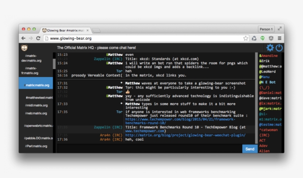This screenshot has height=178, width=303.
Task: Open a new browser tab
Action: tap(96, 30)
